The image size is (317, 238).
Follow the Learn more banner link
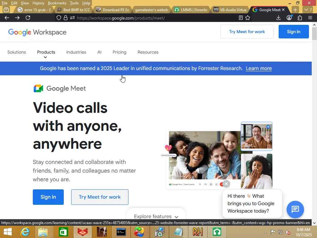pyautogui.click(x=259, y=68)
